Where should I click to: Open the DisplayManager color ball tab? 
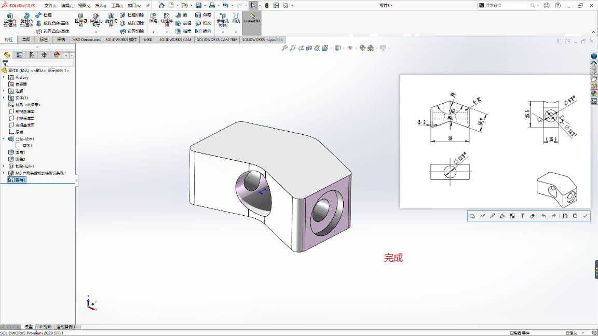pos(57,55)
